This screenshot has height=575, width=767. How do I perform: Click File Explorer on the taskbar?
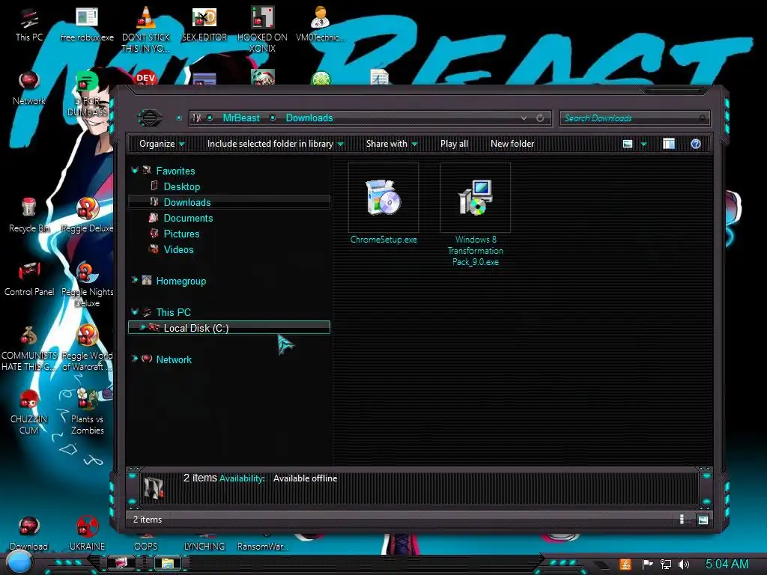pos(168,563)
